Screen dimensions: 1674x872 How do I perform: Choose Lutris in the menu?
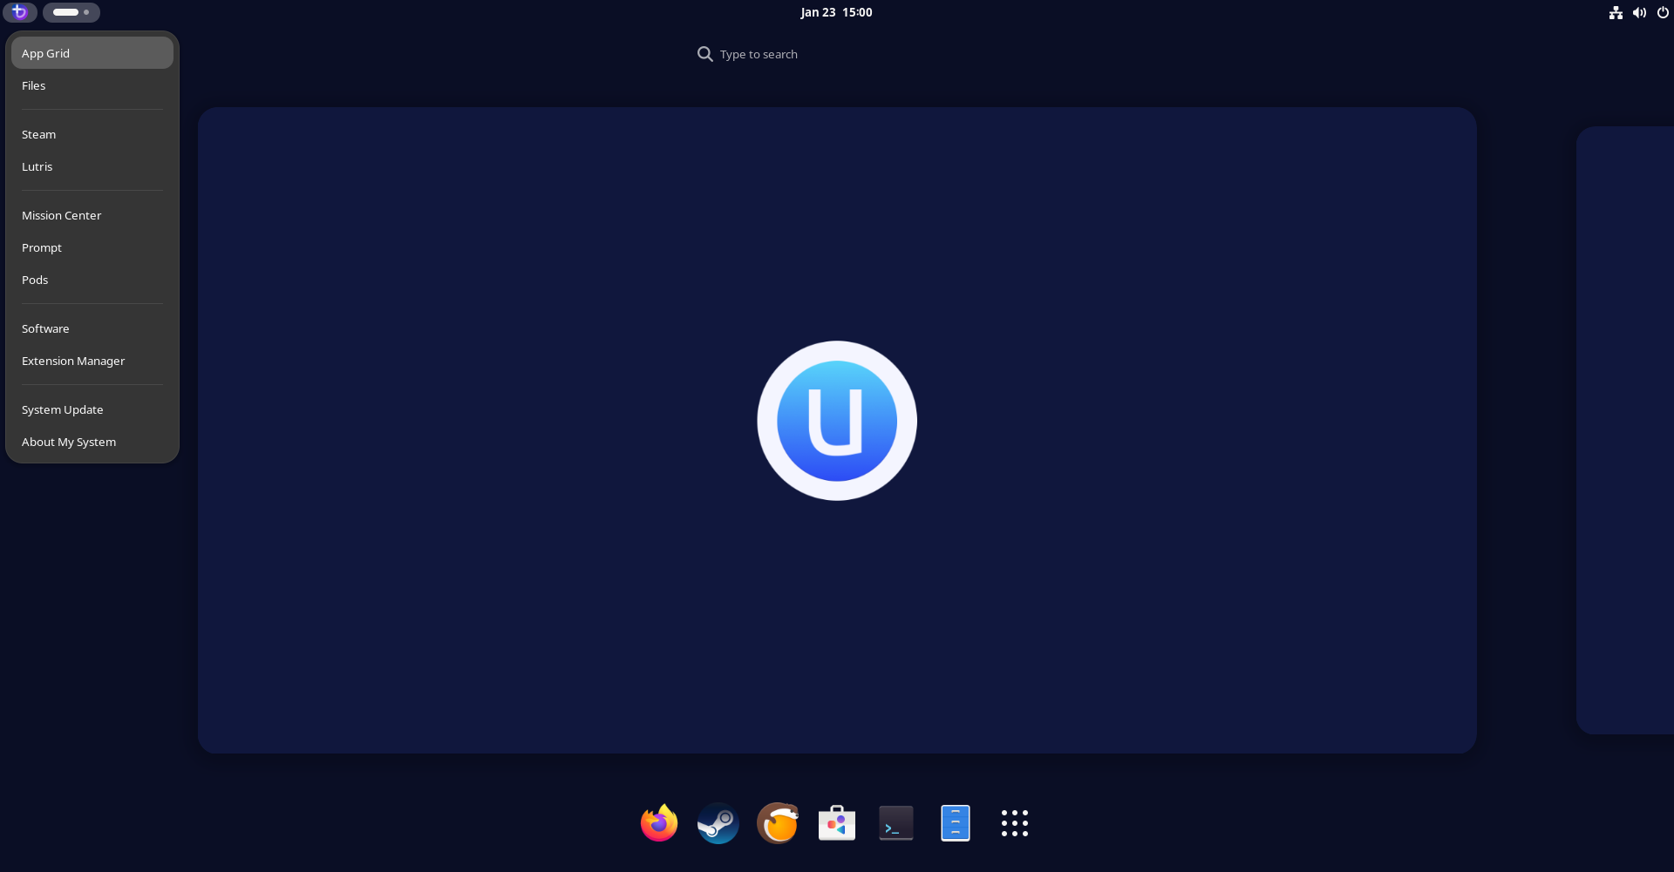coord(92,166)
